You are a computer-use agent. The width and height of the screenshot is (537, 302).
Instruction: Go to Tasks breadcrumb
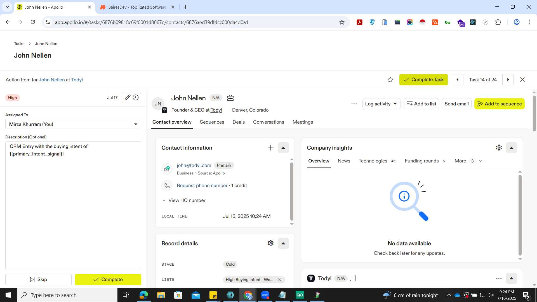click(x=19, y=44)
